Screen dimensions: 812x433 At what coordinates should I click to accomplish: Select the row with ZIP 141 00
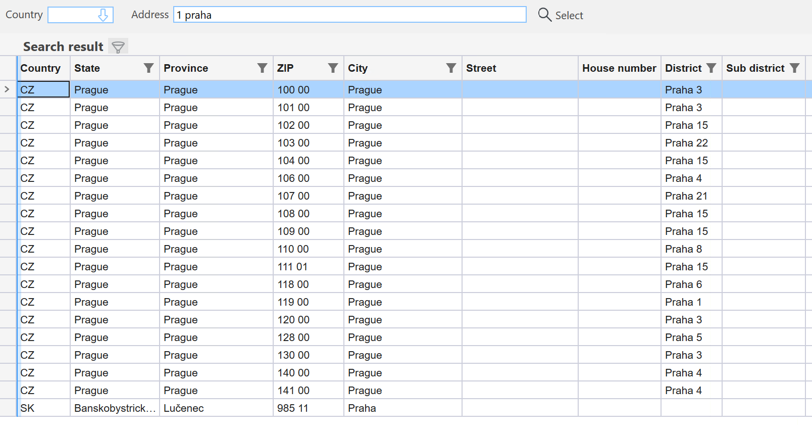(x=293, y=391)
